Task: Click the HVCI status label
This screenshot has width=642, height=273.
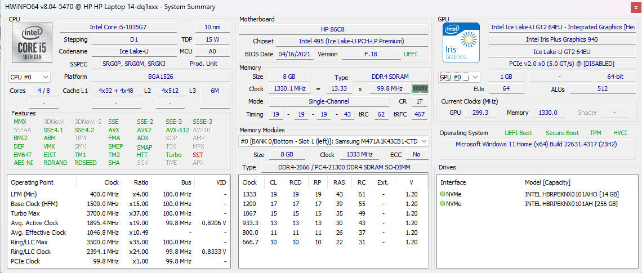Action: 620,133
